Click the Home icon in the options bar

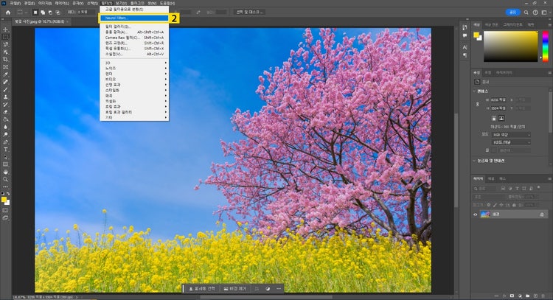(7, 12)
